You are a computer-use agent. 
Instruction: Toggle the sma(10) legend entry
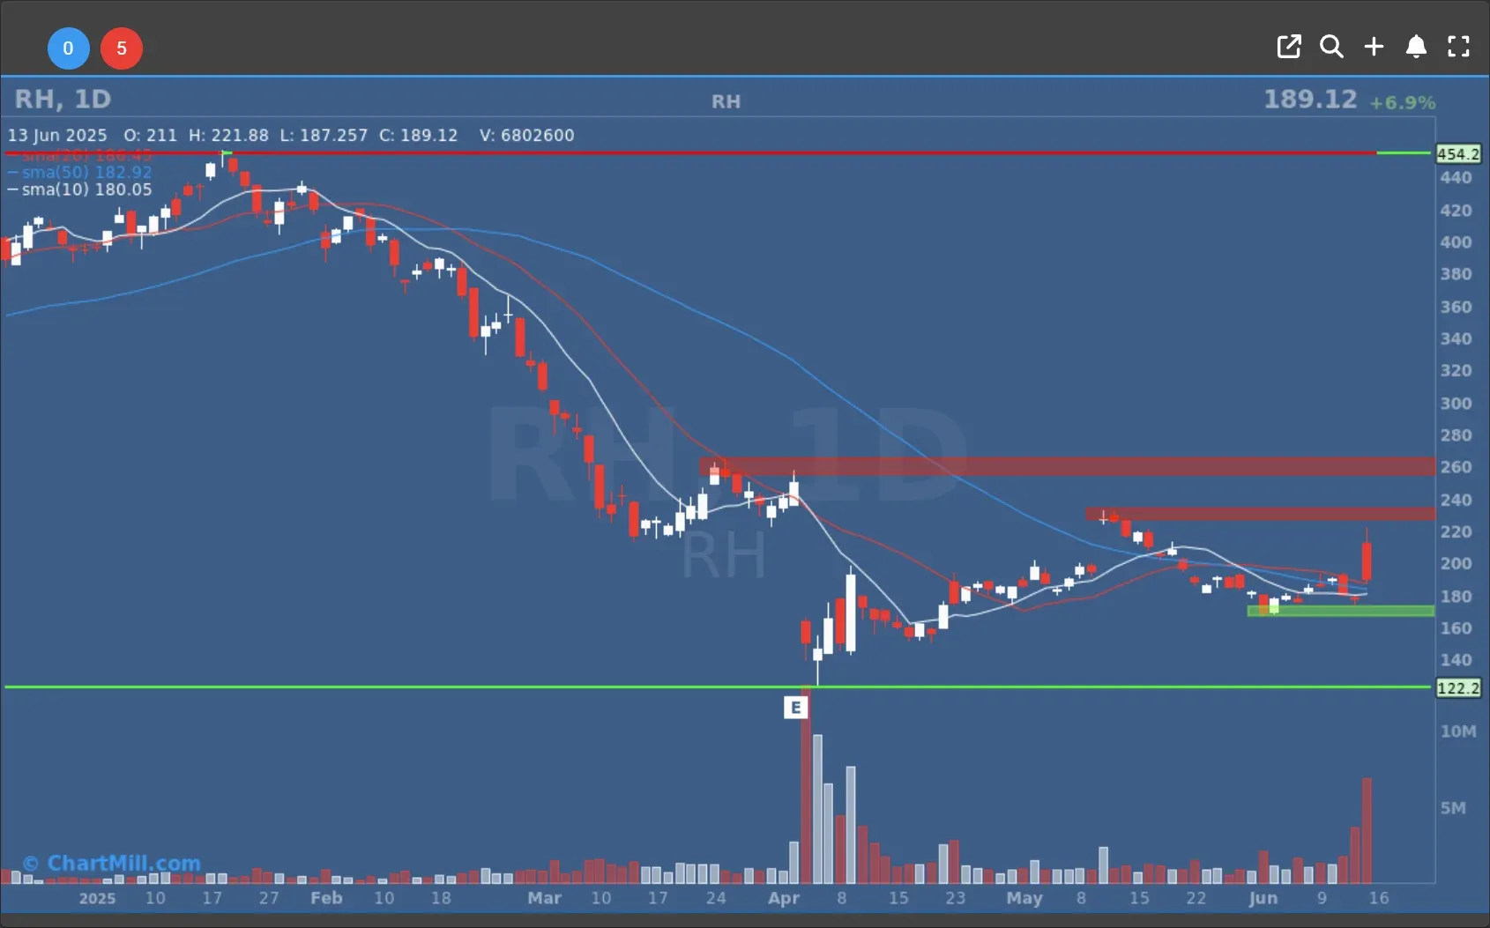pyautogui.click(x=86, y=189)
